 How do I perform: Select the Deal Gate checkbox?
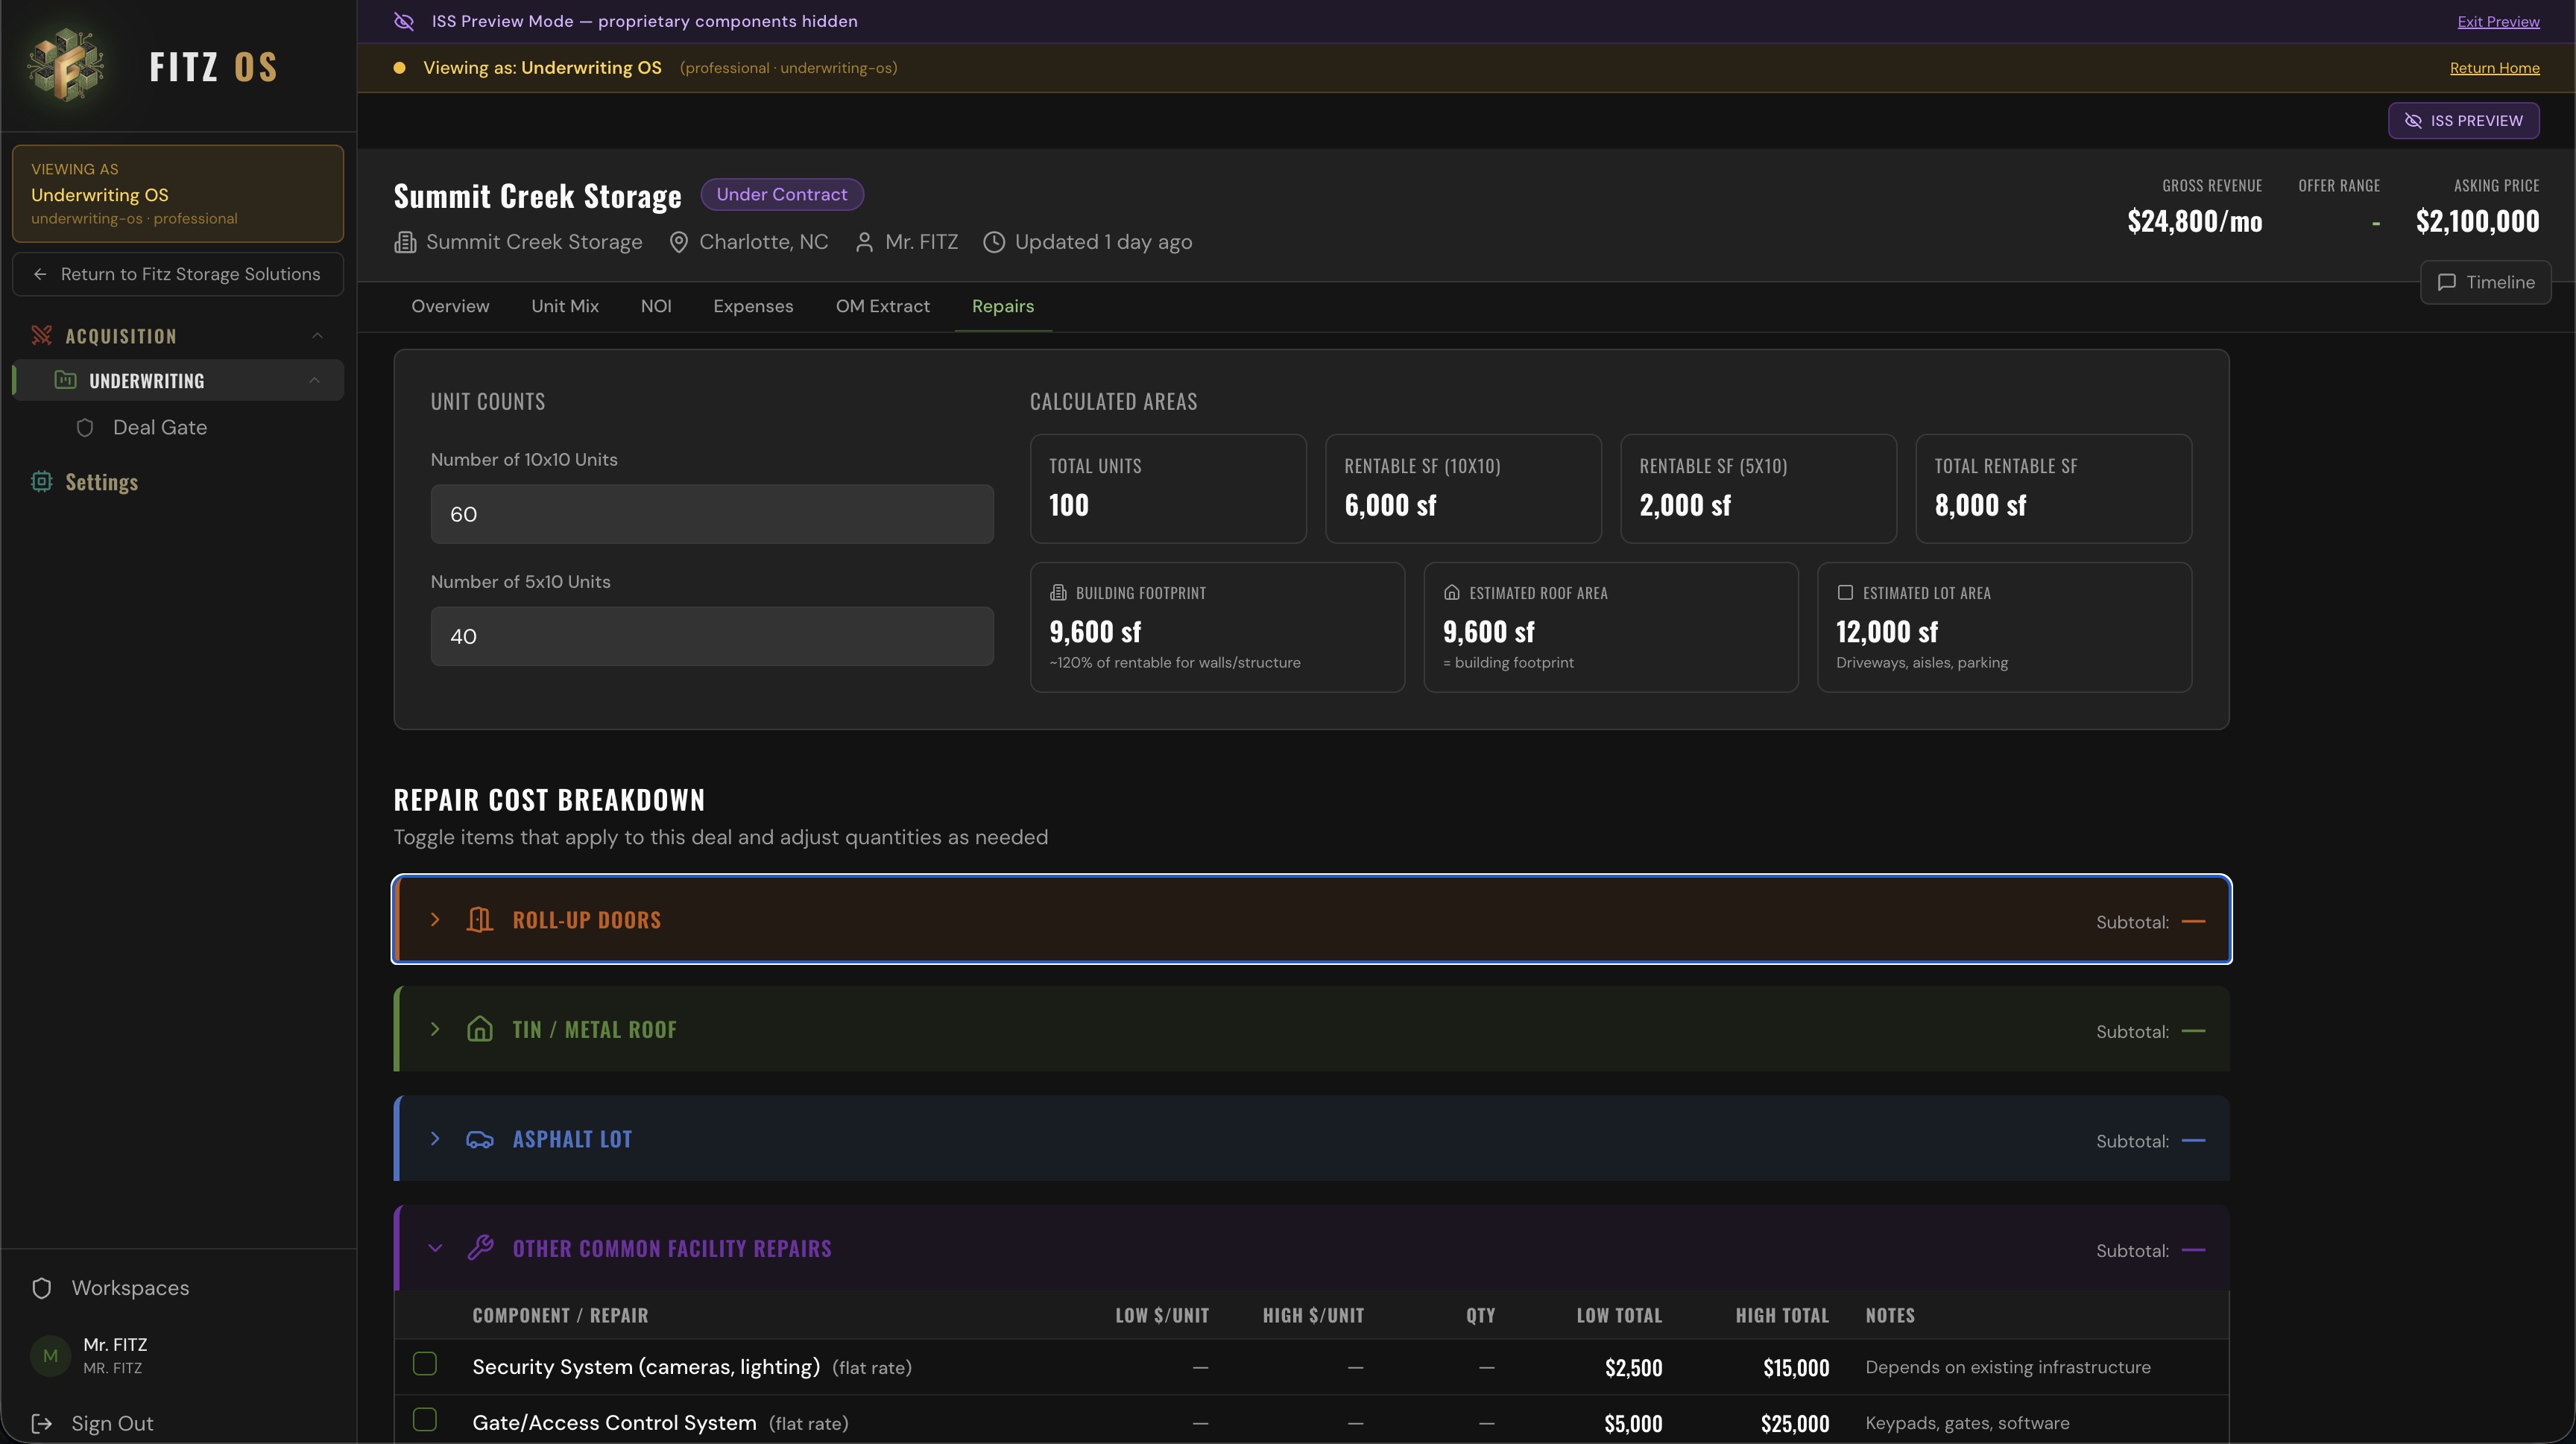85,427
